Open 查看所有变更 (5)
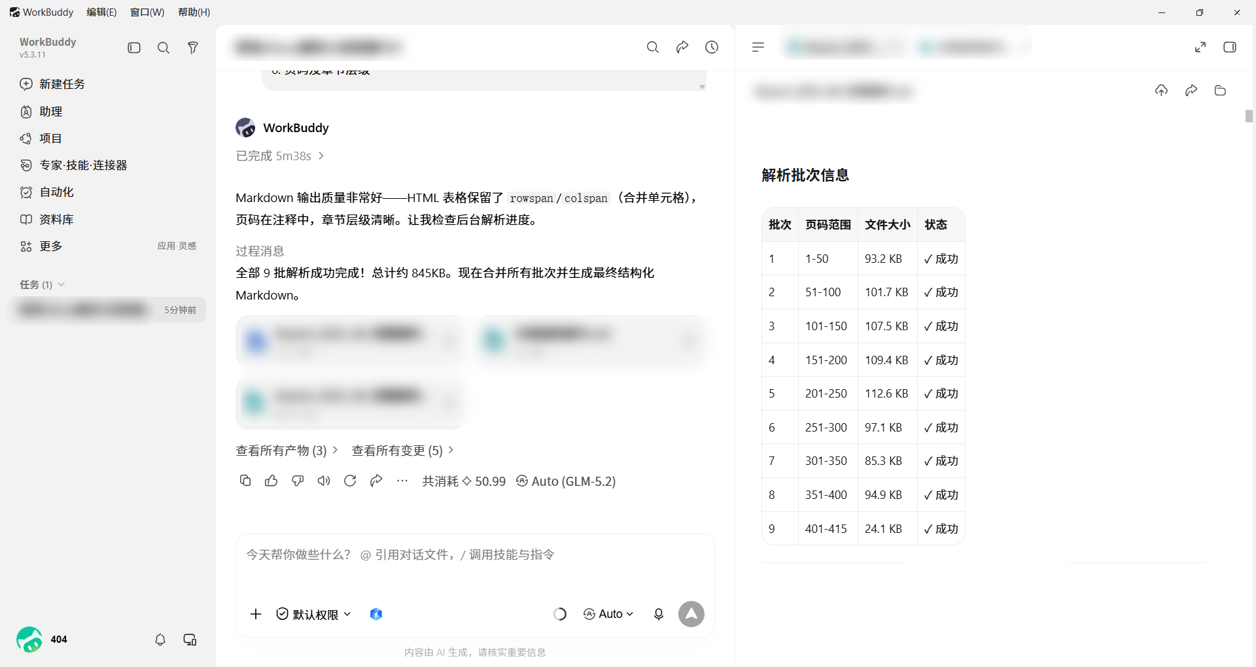Image resolution: width=1256 pixels, height=667 pixels. 402,450
